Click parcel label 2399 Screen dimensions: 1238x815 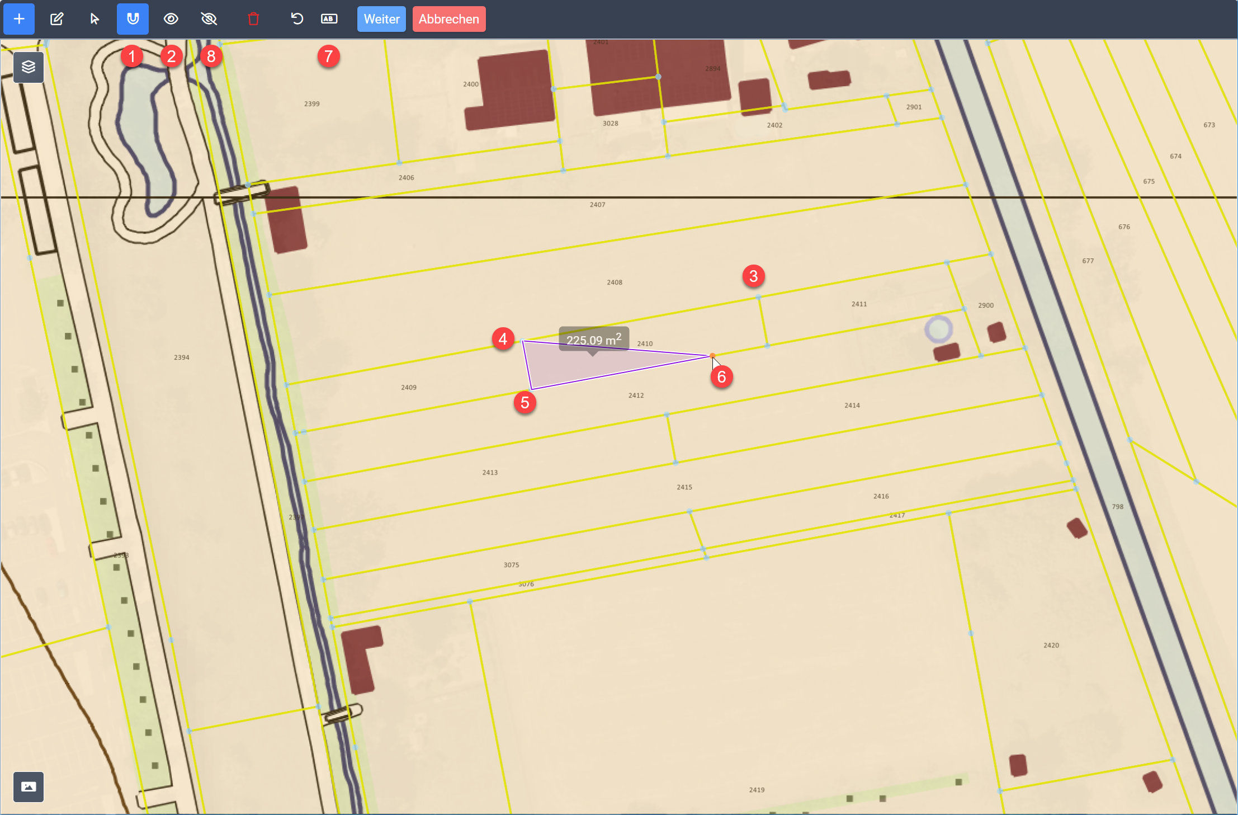pyautogui.click(x=312, y=104)
